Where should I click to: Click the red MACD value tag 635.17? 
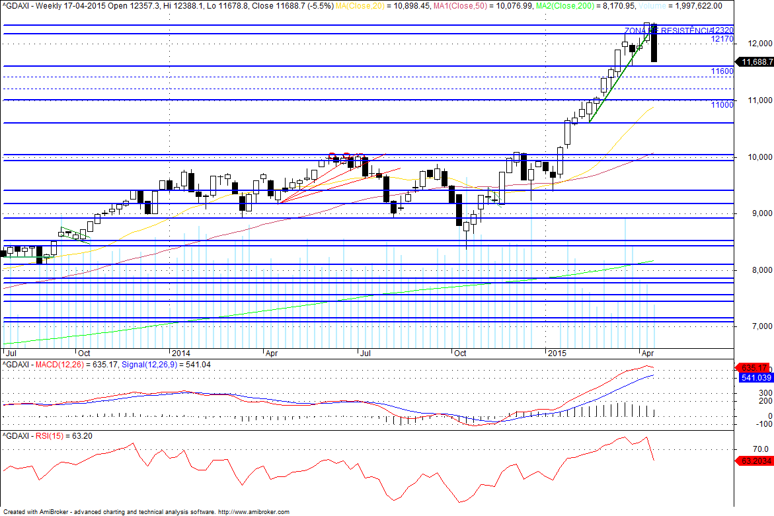point(754,368)
